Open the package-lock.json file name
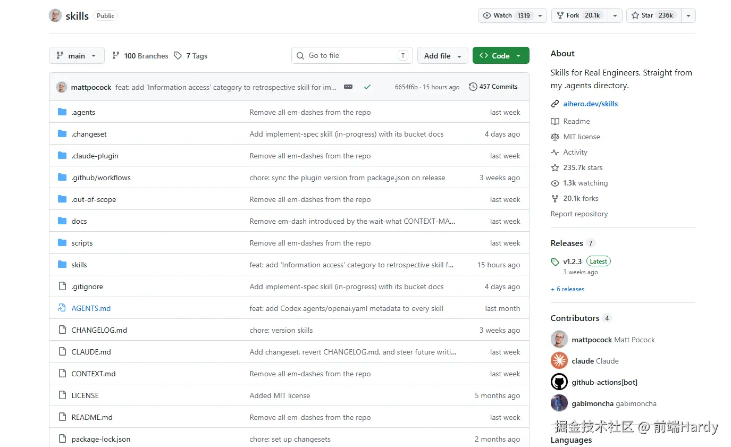Image resolution: width=731 pixels, height=447 pixels. click(101, 439)
